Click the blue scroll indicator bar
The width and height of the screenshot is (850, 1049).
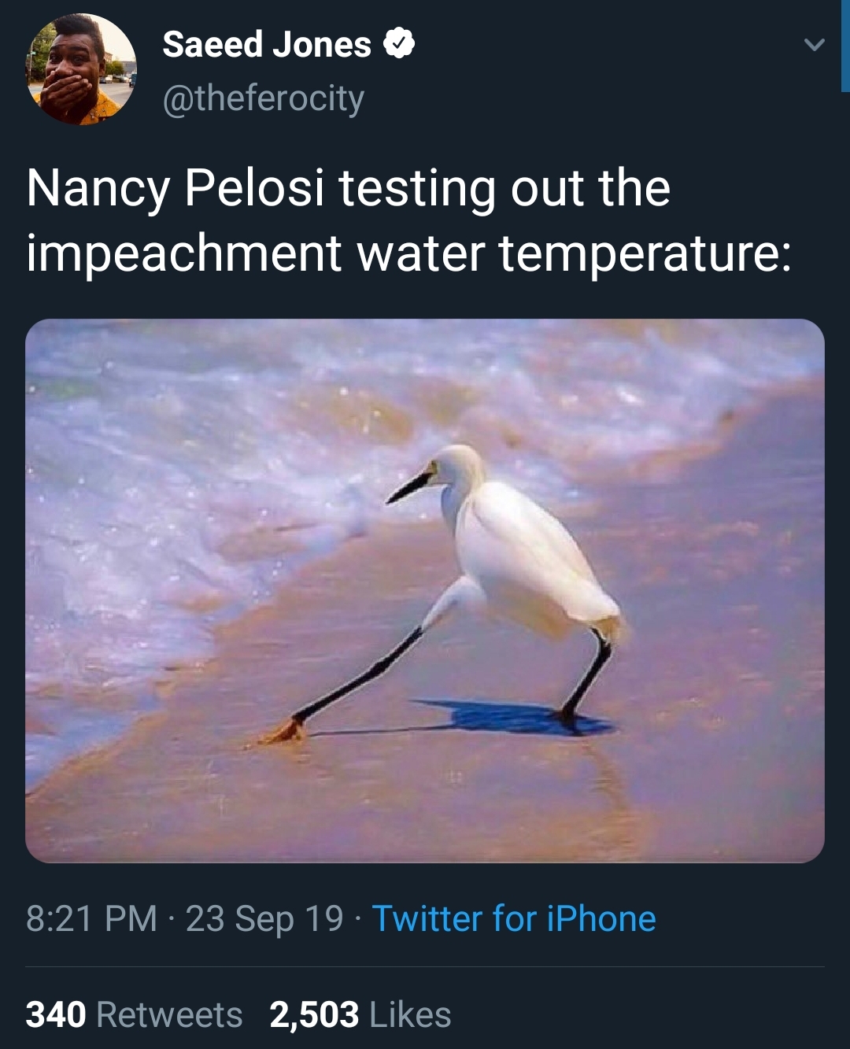pyautogui.click(x=845, y=46)
